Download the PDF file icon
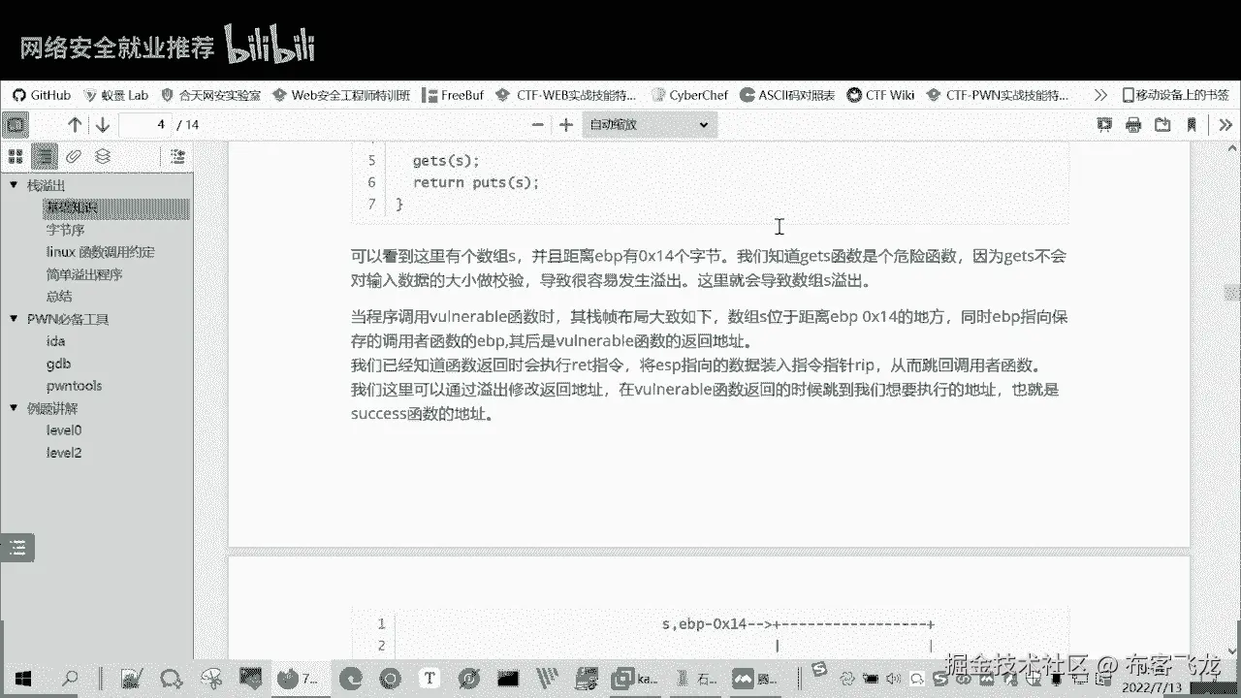The width and height of the screenshot is (1241, 698). point(1162,124)
